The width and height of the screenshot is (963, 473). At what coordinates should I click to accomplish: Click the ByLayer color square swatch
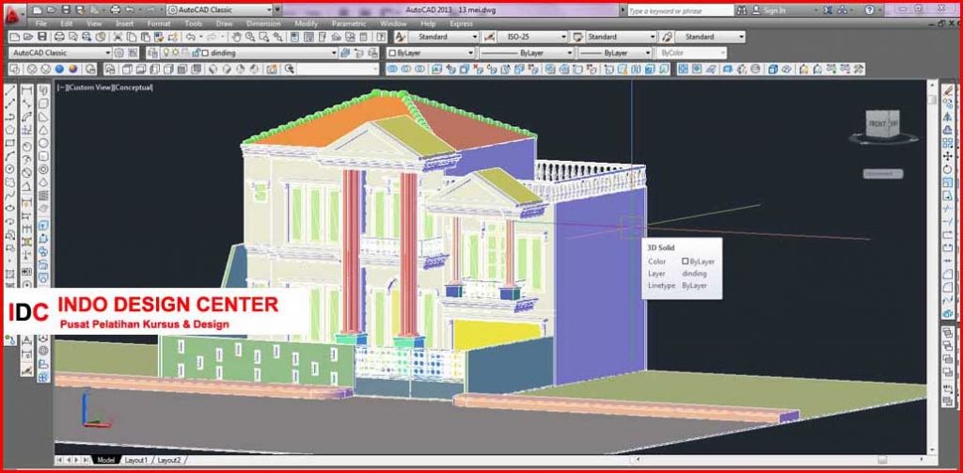392,54
